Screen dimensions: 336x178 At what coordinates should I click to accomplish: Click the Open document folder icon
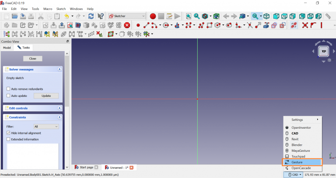[15, 16]
